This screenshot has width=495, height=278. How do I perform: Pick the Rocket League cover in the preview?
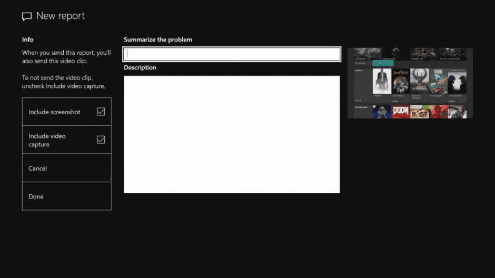pos(438,81)
